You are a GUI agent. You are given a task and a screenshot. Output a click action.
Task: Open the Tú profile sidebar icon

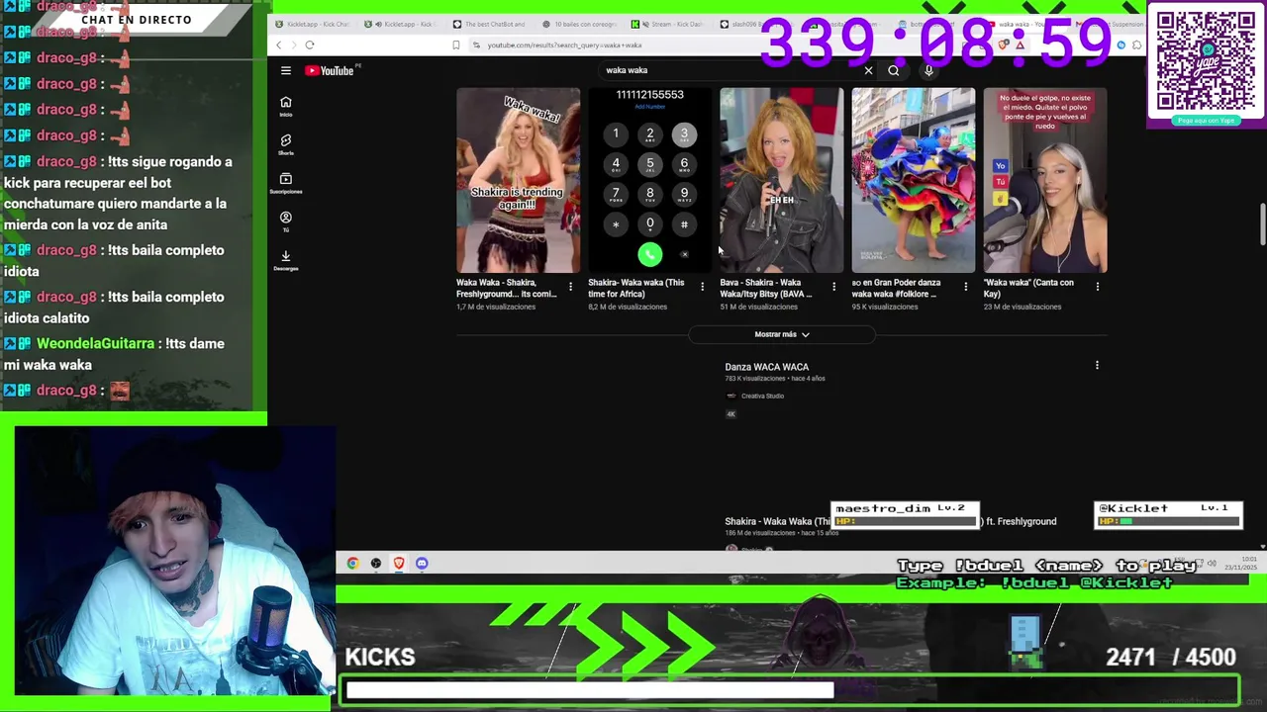tap(285, 222)
